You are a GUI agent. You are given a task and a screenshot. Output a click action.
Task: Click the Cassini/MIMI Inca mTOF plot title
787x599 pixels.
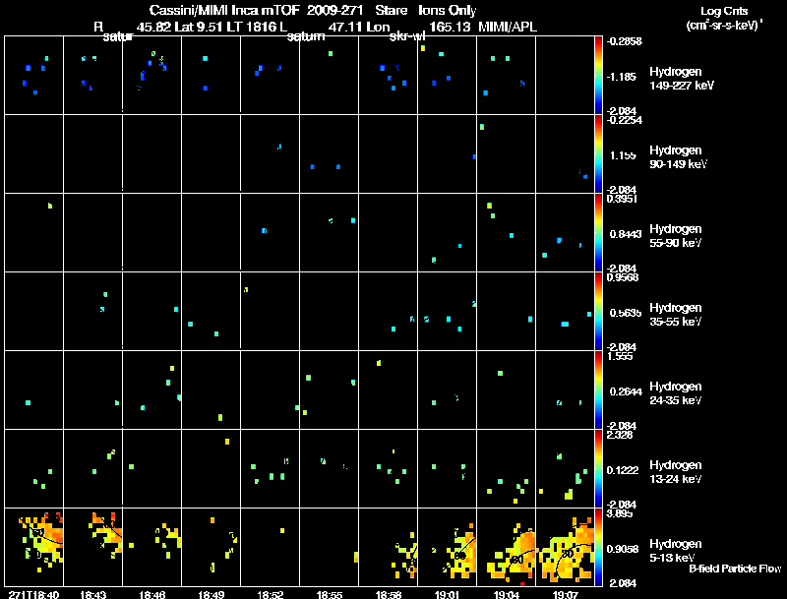pyautogui.click(x=313, y=10)
